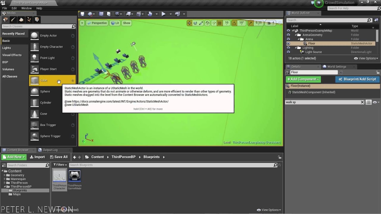This screenshot has width=381, height=214.
Task: Open the Lit view mode menu
Action: click(115, 23)
